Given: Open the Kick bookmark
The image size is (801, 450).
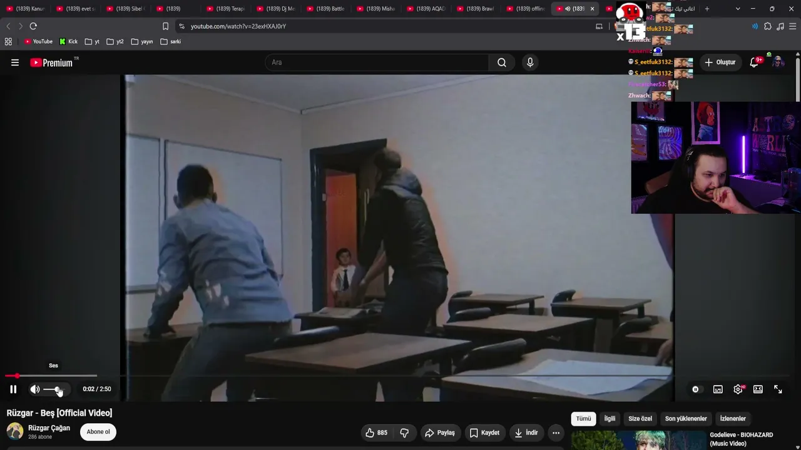Looking at the screenshot, I should (x=68, y=42).
